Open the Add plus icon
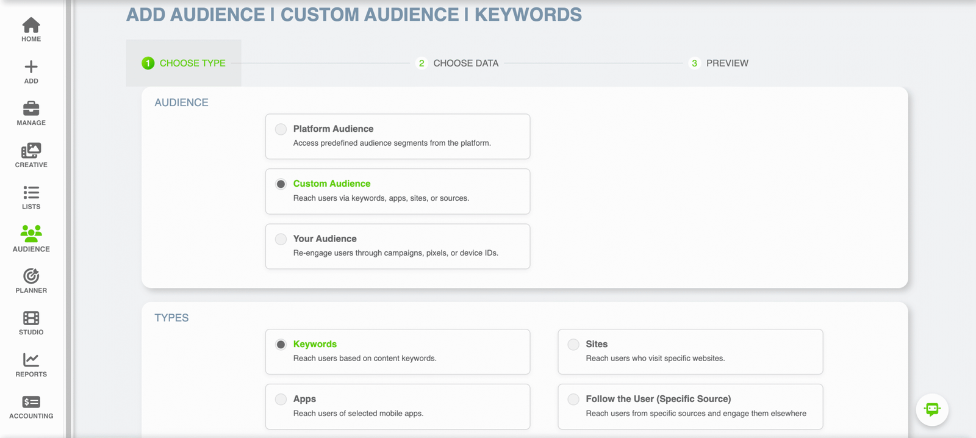Screen dimensions: 976x438 click(x=31, y=71)
